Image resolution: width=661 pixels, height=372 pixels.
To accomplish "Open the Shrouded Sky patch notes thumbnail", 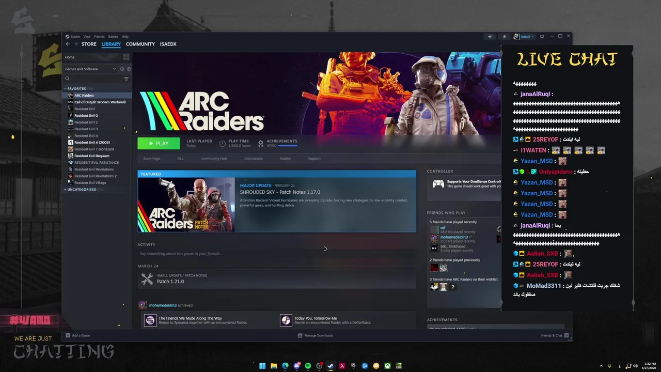I will tap(186, 205).
